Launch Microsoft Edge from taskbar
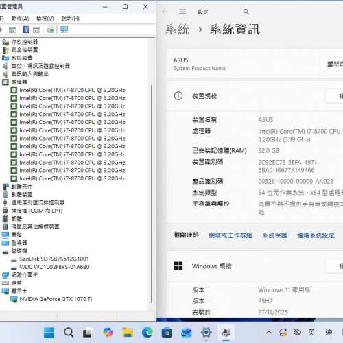This screenshot has height=343, width=343. (x=147, y=333)
